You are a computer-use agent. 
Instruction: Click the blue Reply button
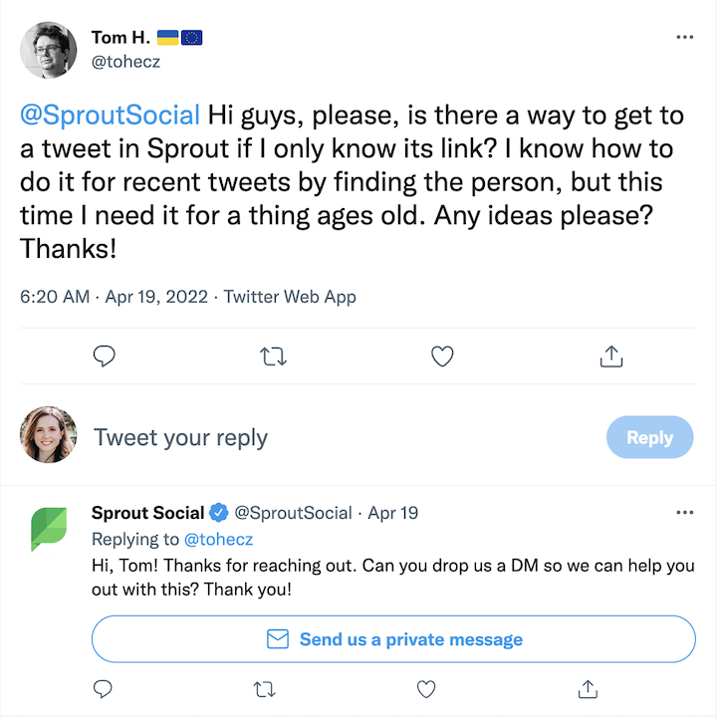tap(649, 437)
